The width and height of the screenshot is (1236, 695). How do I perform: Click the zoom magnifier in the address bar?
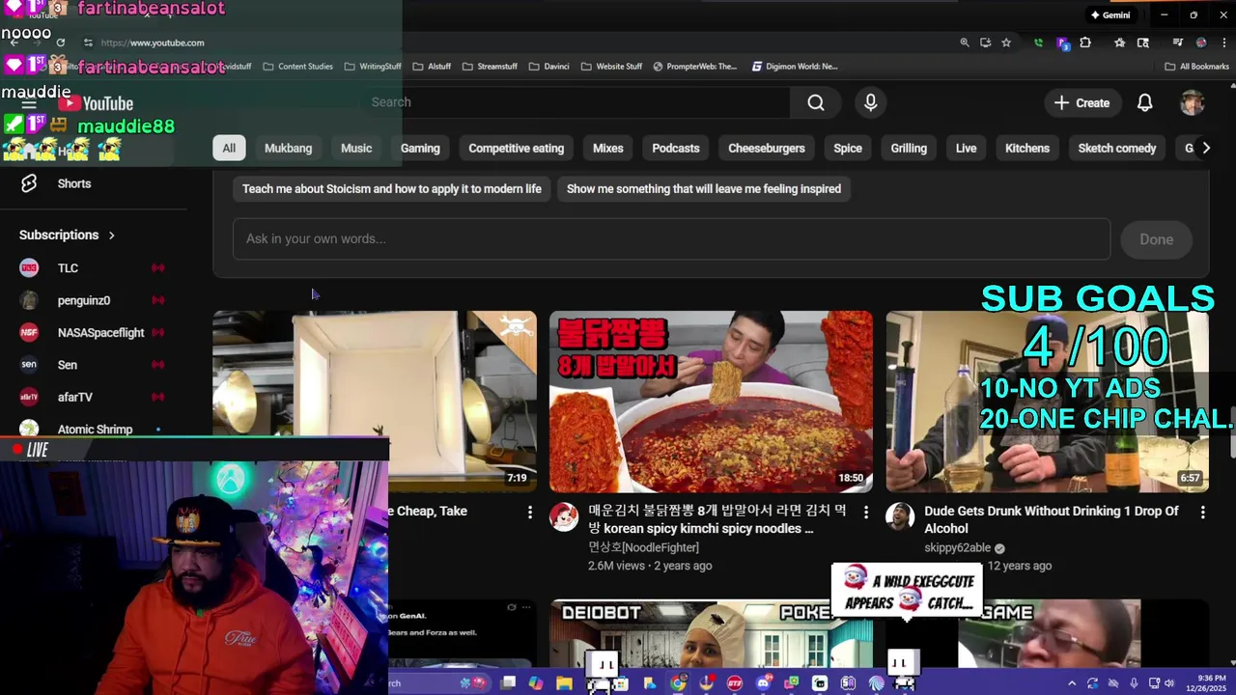pyautogui.click(x=964, y=42)
